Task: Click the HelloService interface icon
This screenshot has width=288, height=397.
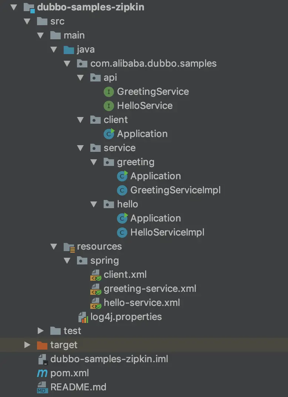Action: coord(108,106)
